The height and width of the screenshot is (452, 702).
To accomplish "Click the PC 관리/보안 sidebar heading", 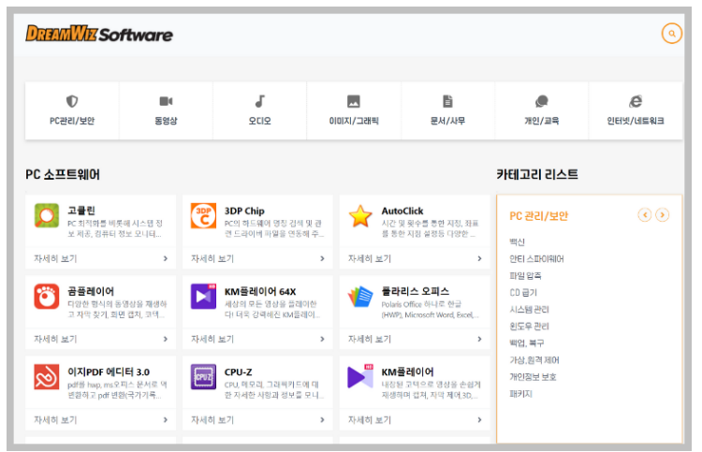I will click(x=538, y=216).
